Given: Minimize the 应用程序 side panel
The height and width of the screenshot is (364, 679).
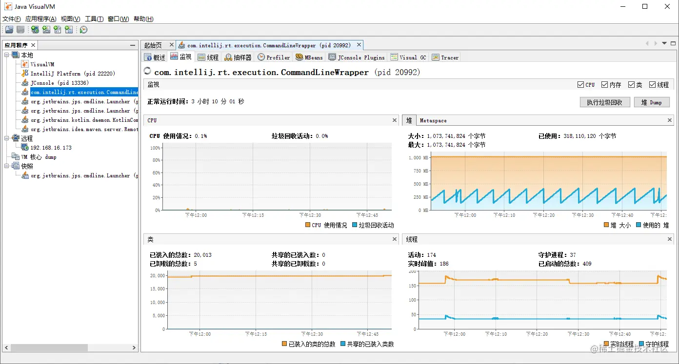Looking at the screenshot, I should [133, 45].
